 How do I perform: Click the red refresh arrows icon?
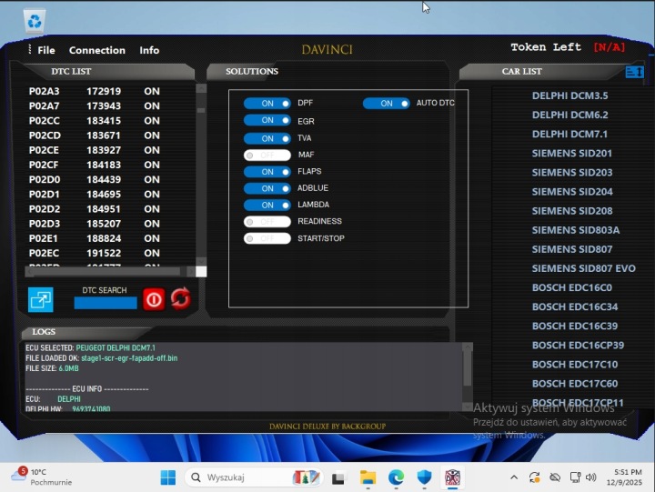(x=180, y=298)
